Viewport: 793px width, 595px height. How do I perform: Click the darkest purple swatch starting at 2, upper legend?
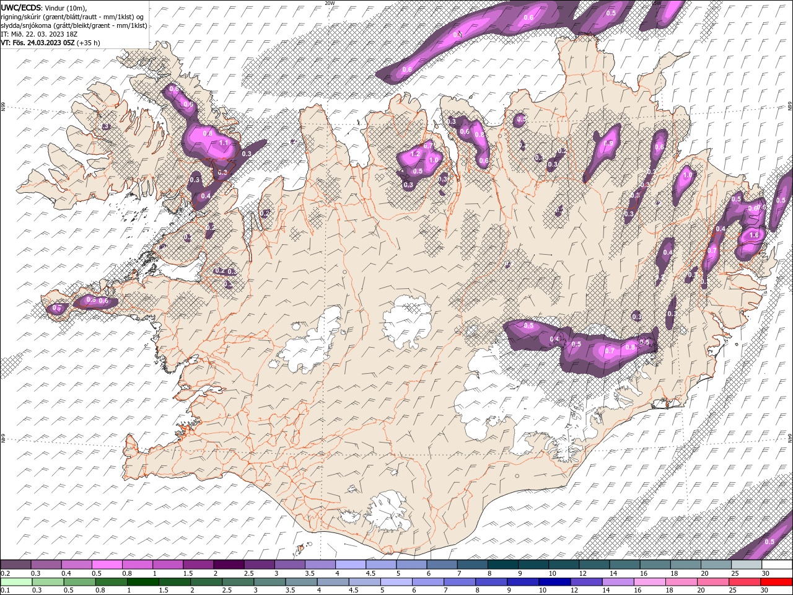(229, 565)
